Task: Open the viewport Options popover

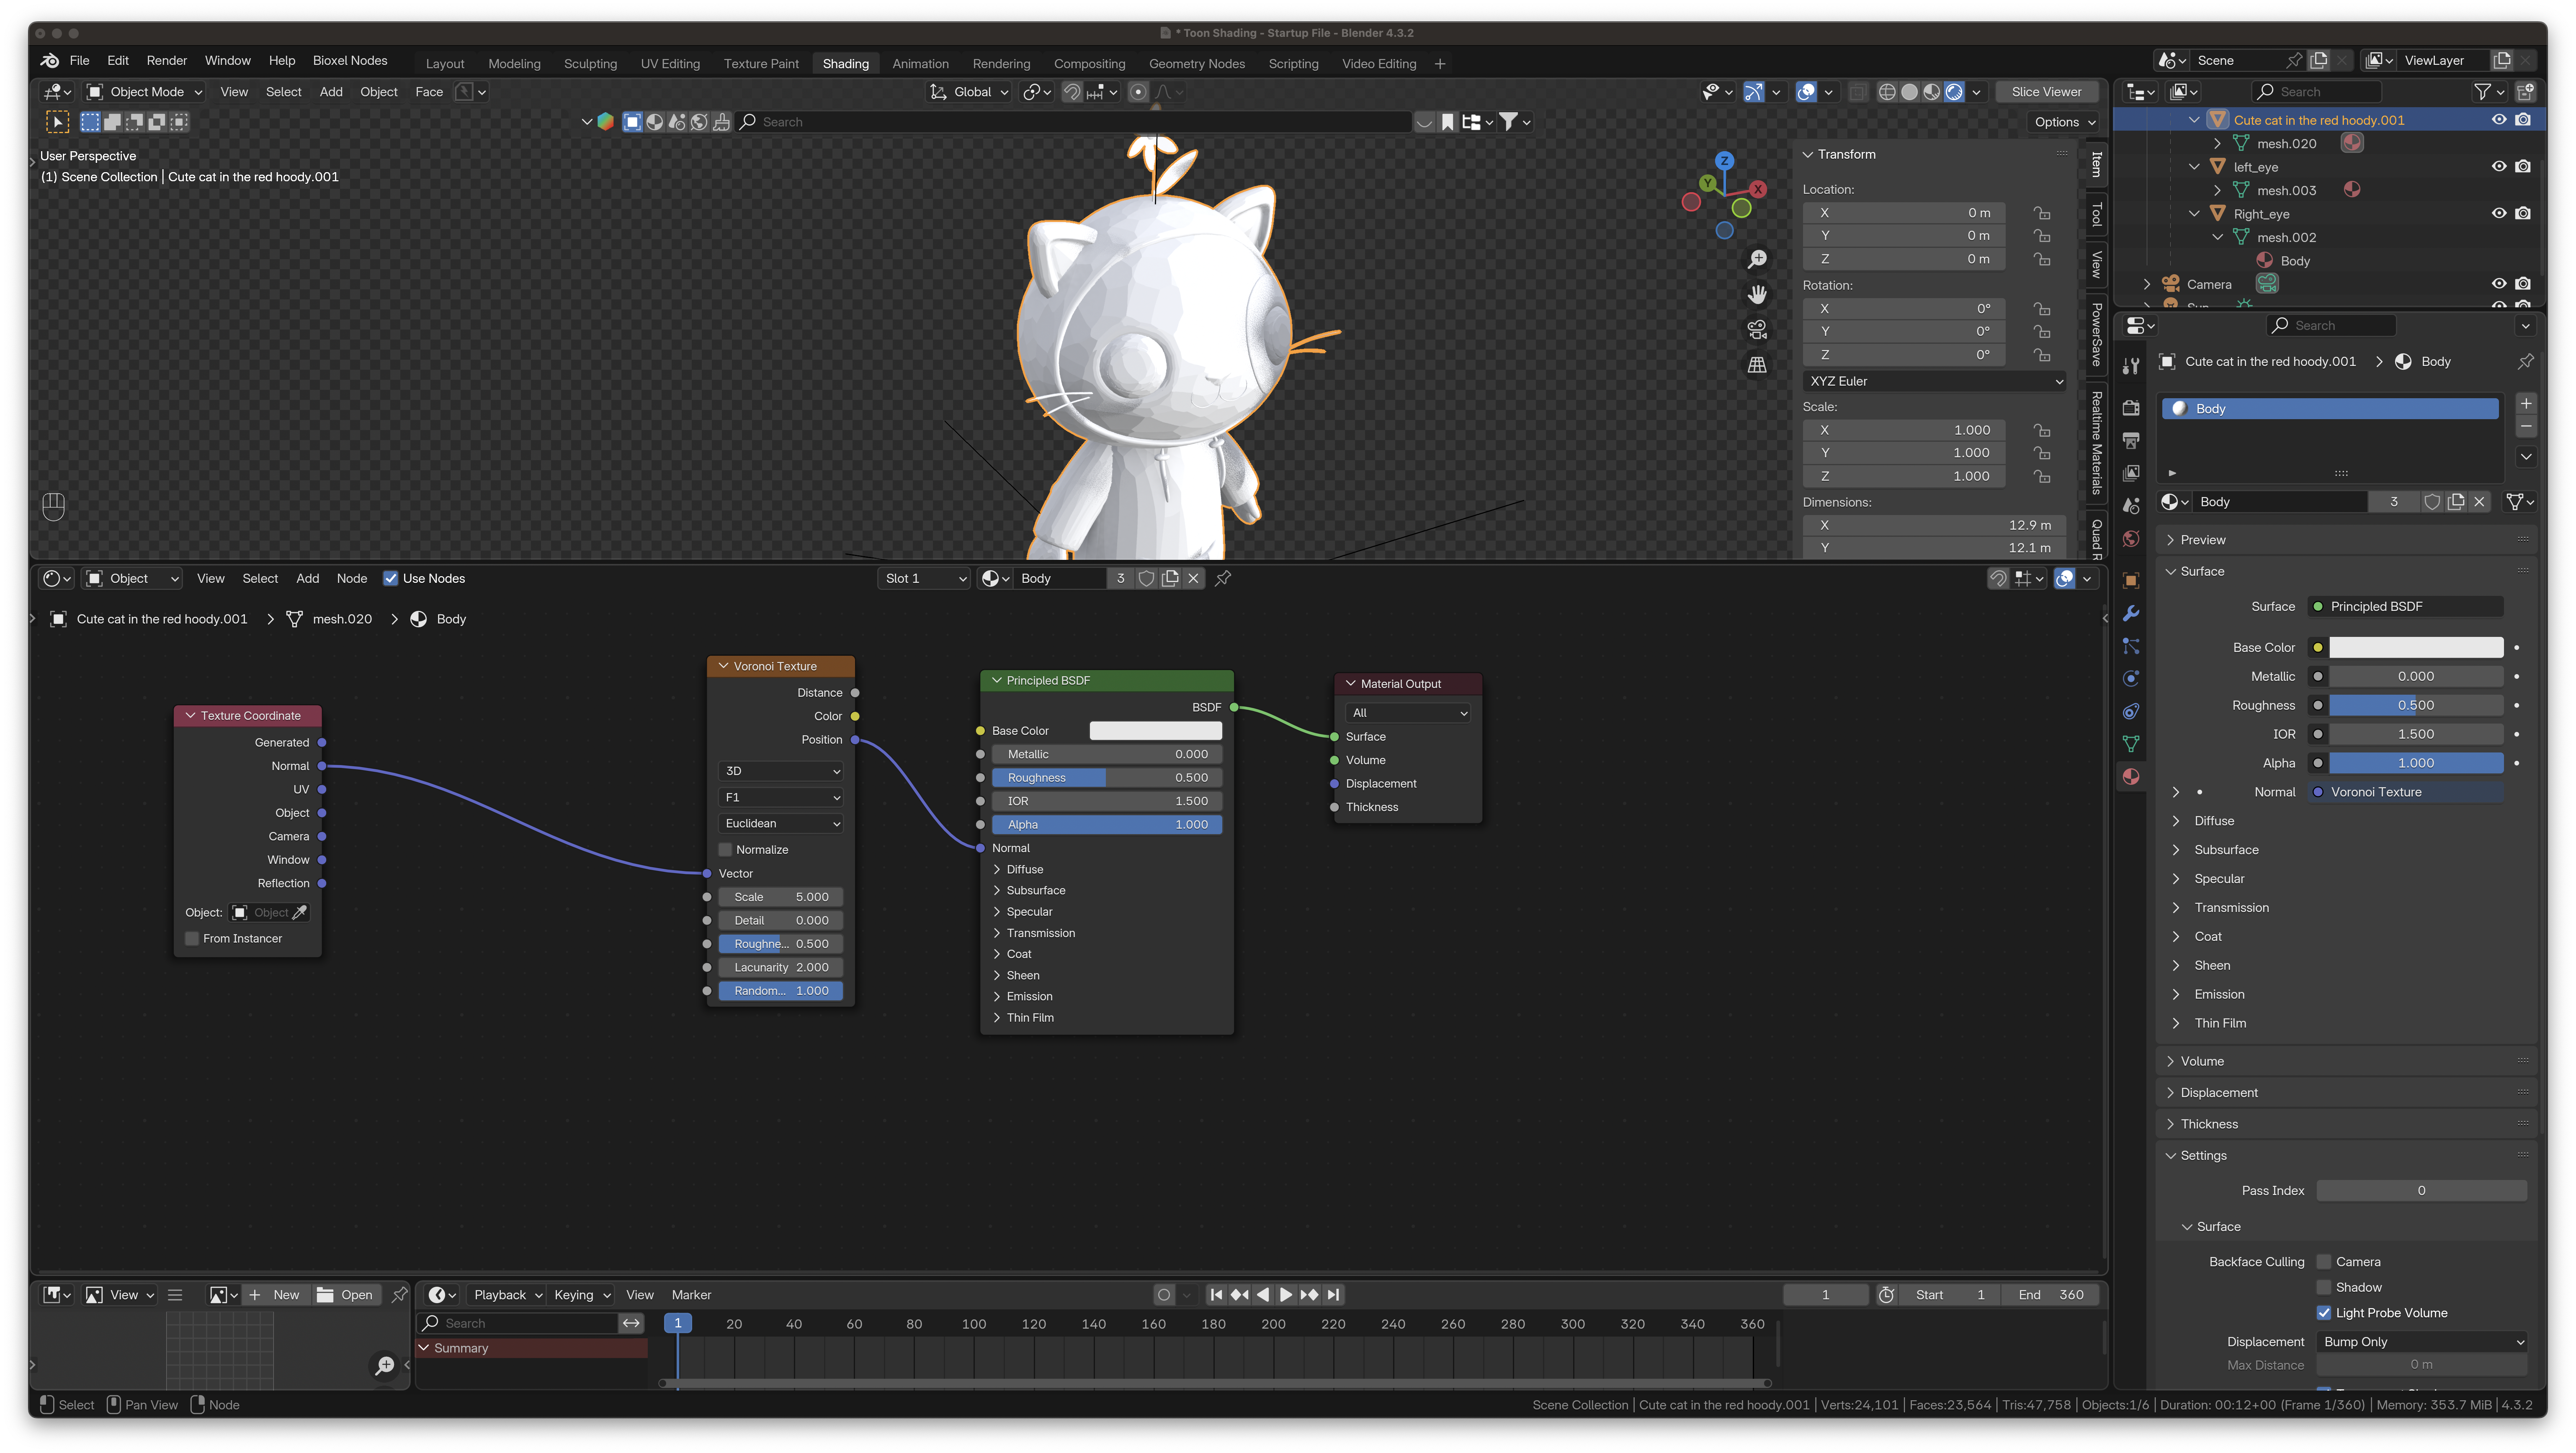Action: [2063, 122]
